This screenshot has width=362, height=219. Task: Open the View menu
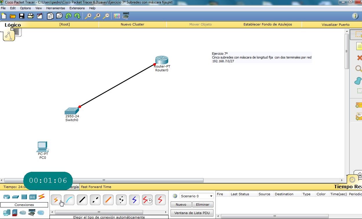point(39,8)
